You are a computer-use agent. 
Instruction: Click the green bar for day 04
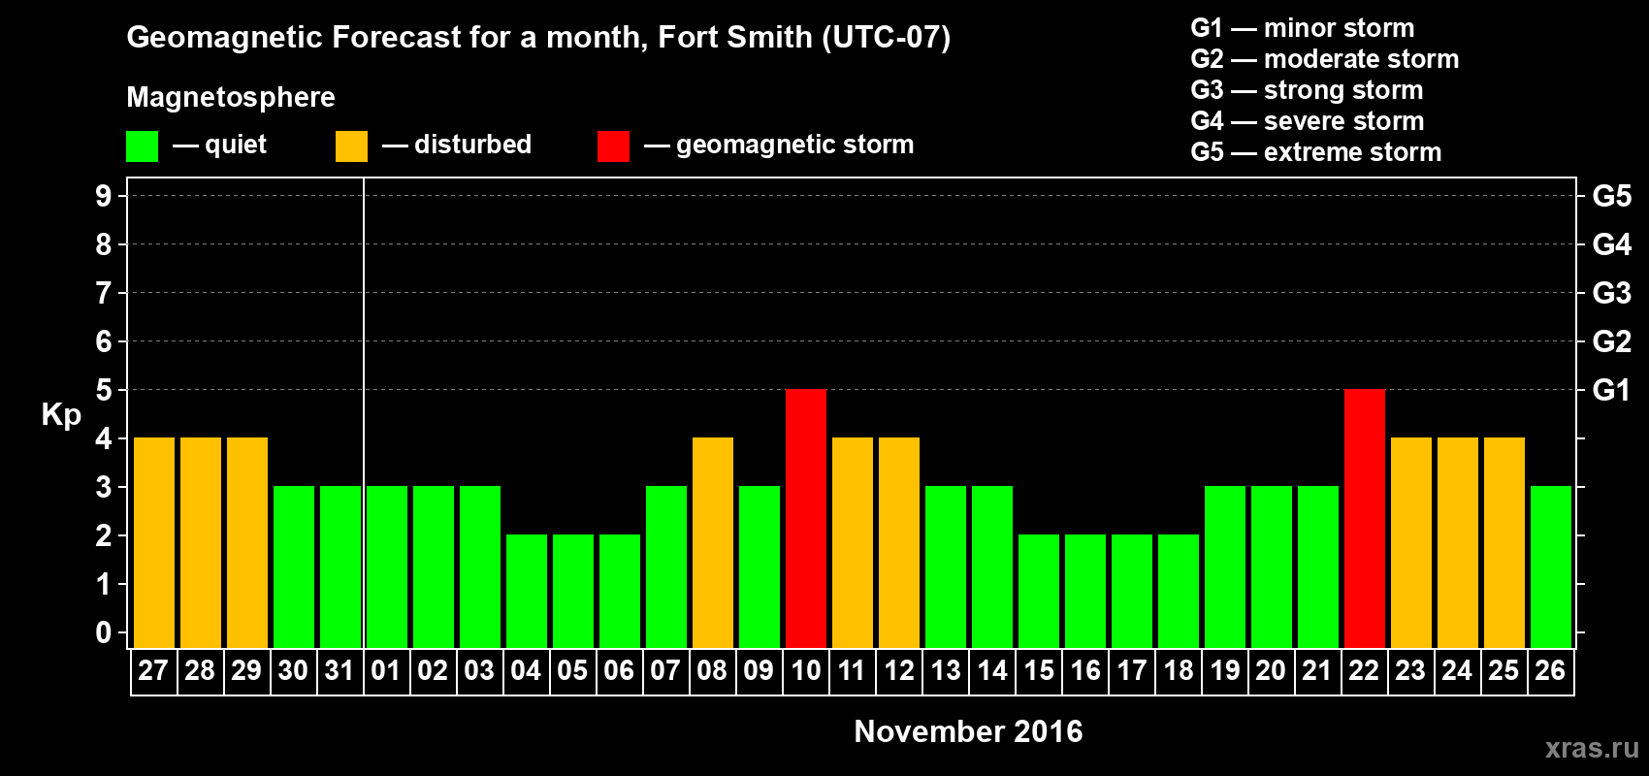(527, 592)
